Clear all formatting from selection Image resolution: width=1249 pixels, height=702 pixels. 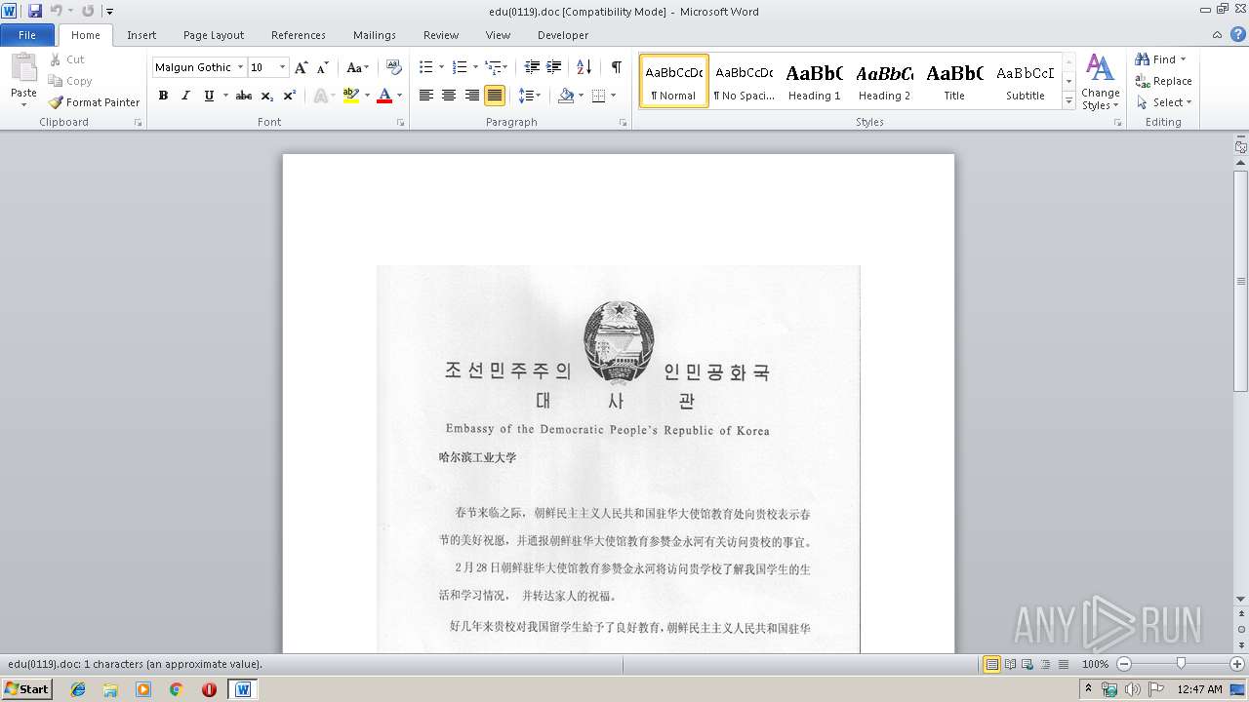[x=394, y=67]
